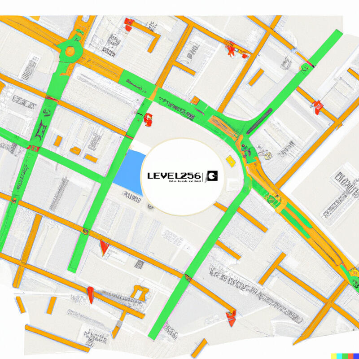Image resolution: width=359 pixels, height=359 pixels.
Task: Click the small subtitle text under LEVEL256
Action: [x=185, y=181]
